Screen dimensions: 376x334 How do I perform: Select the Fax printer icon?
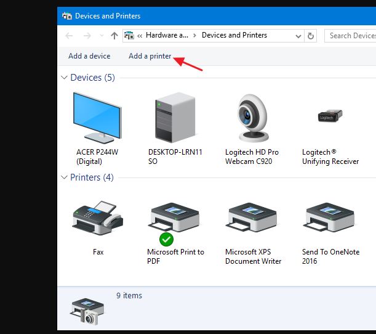[98, 218]
